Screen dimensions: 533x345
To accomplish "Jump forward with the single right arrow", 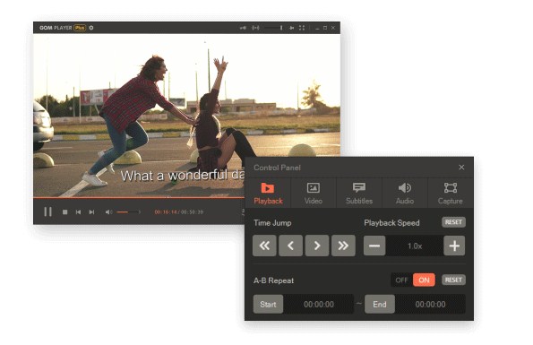I will (317, 246).
